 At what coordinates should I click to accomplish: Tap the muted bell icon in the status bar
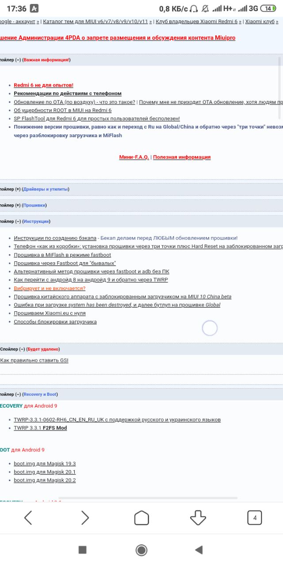click(x=205, y=8)
